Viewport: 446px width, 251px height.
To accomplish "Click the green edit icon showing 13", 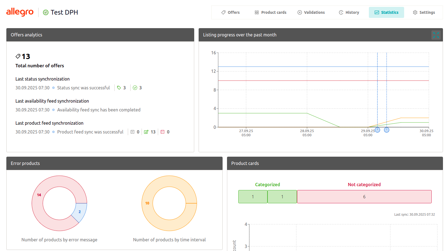I will click(x=146, y=132).
